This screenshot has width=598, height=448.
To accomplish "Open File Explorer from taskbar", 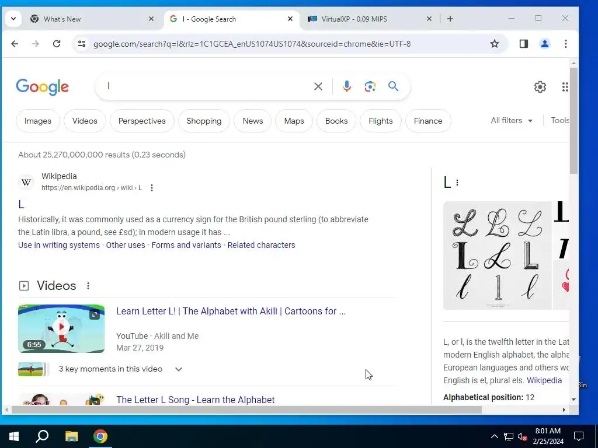I will click(x=71, y=436).
